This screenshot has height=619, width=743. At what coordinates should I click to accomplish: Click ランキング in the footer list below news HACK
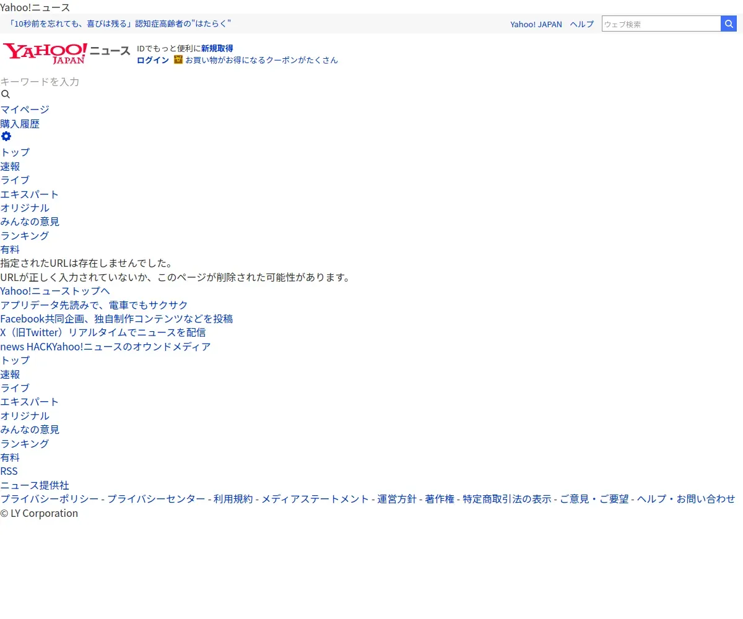25,444
